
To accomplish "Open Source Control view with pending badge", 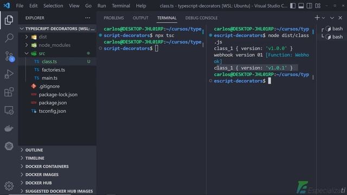I will [x=9, y=56].
